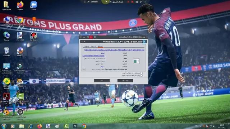Open the Ordinateur desktop icon
Viewport: 230px width, 129px height.
pyautogui.click(x=6, y=21)
